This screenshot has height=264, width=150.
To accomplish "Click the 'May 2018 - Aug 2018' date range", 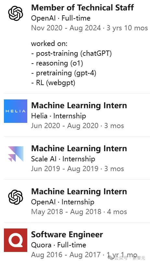I will tap(66, 212).
